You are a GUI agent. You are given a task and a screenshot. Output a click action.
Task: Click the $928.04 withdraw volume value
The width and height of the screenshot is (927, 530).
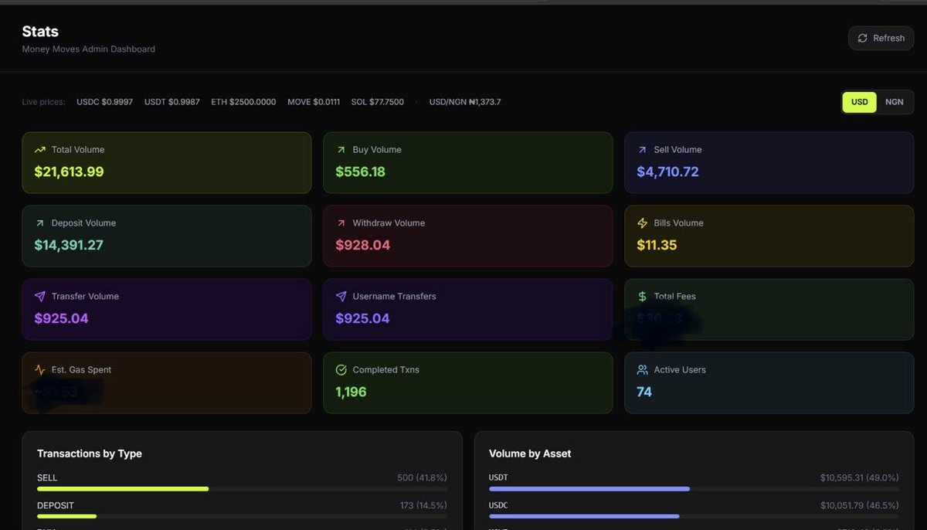pyautogui.click(x=362, y=245)
